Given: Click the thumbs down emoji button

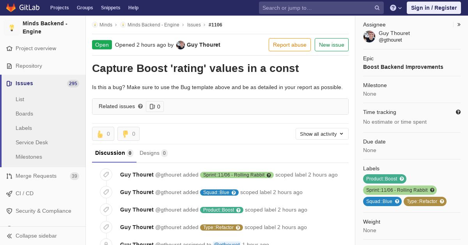Looking at the screenshot, I should pos(128,134).
